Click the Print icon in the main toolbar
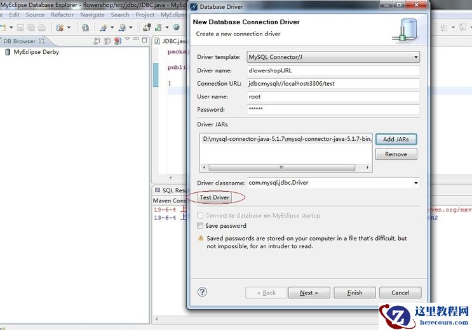This screenshot has height=330, width=472. tap(42, 28)
